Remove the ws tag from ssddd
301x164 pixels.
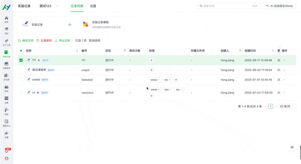point(170,80)
